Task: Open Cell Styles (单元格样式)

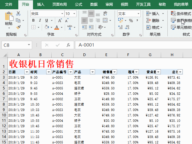Action: pos(181,27)
